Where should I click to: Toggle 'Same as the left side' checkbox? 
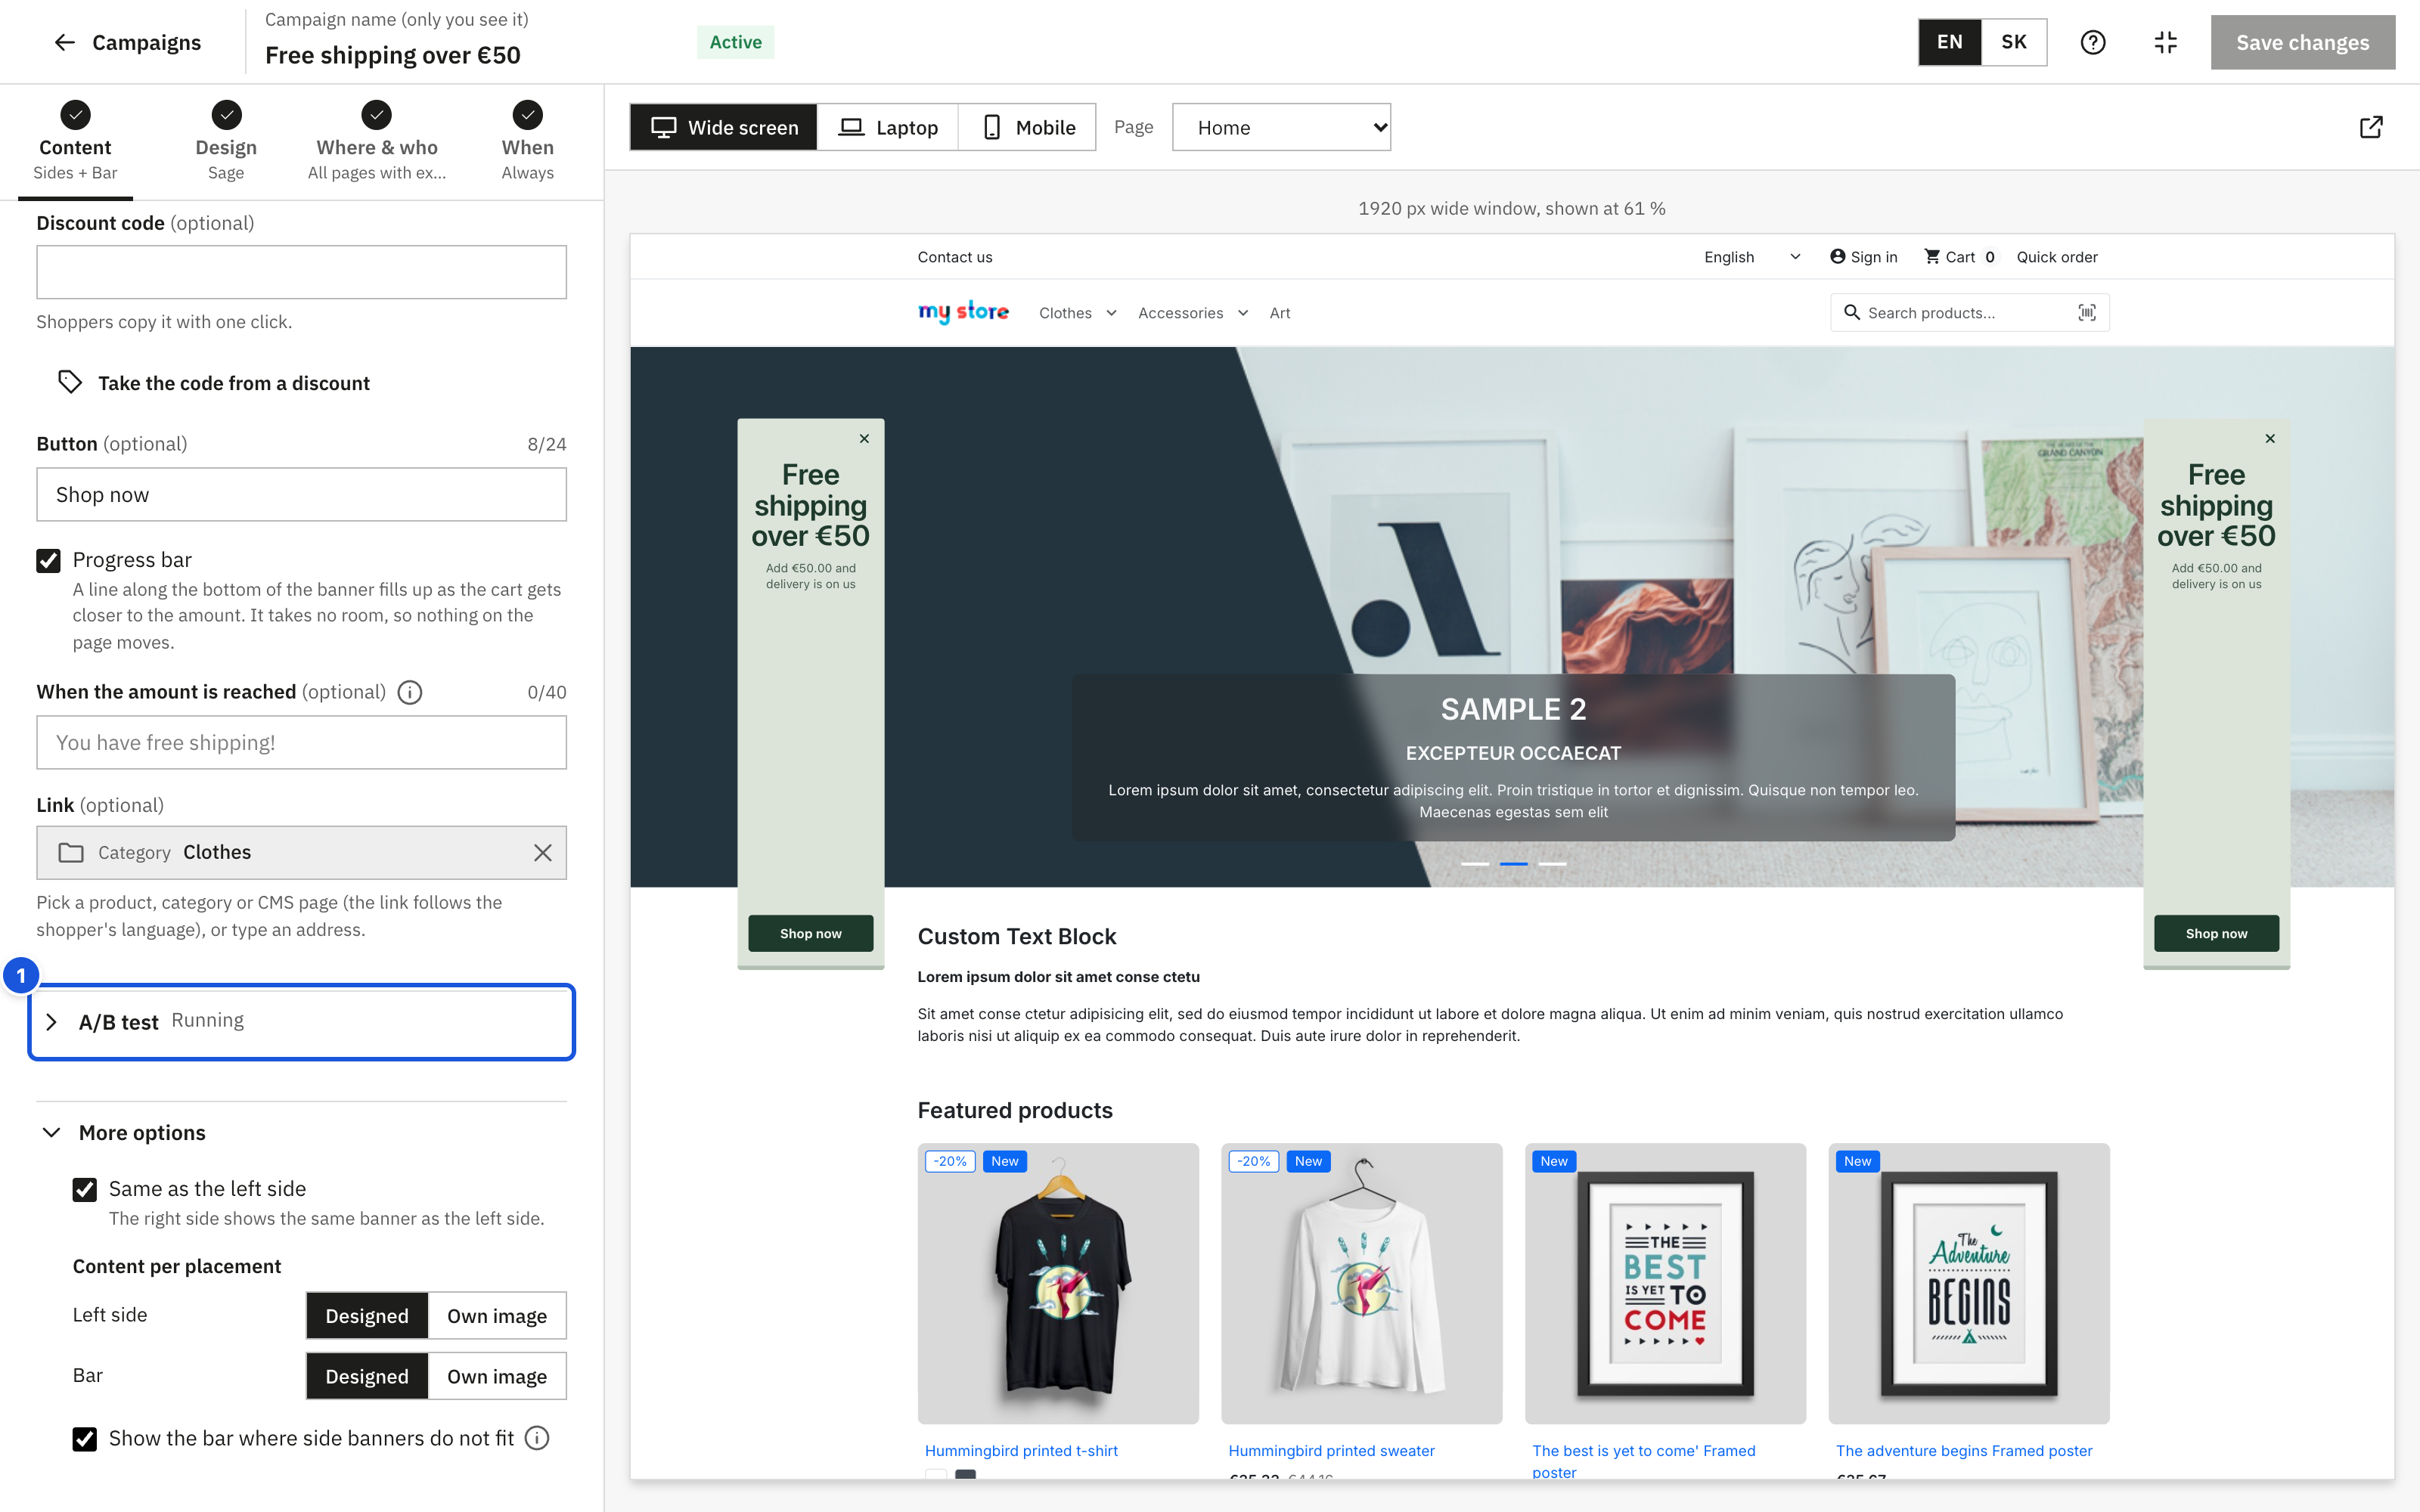coord(85,1189)
